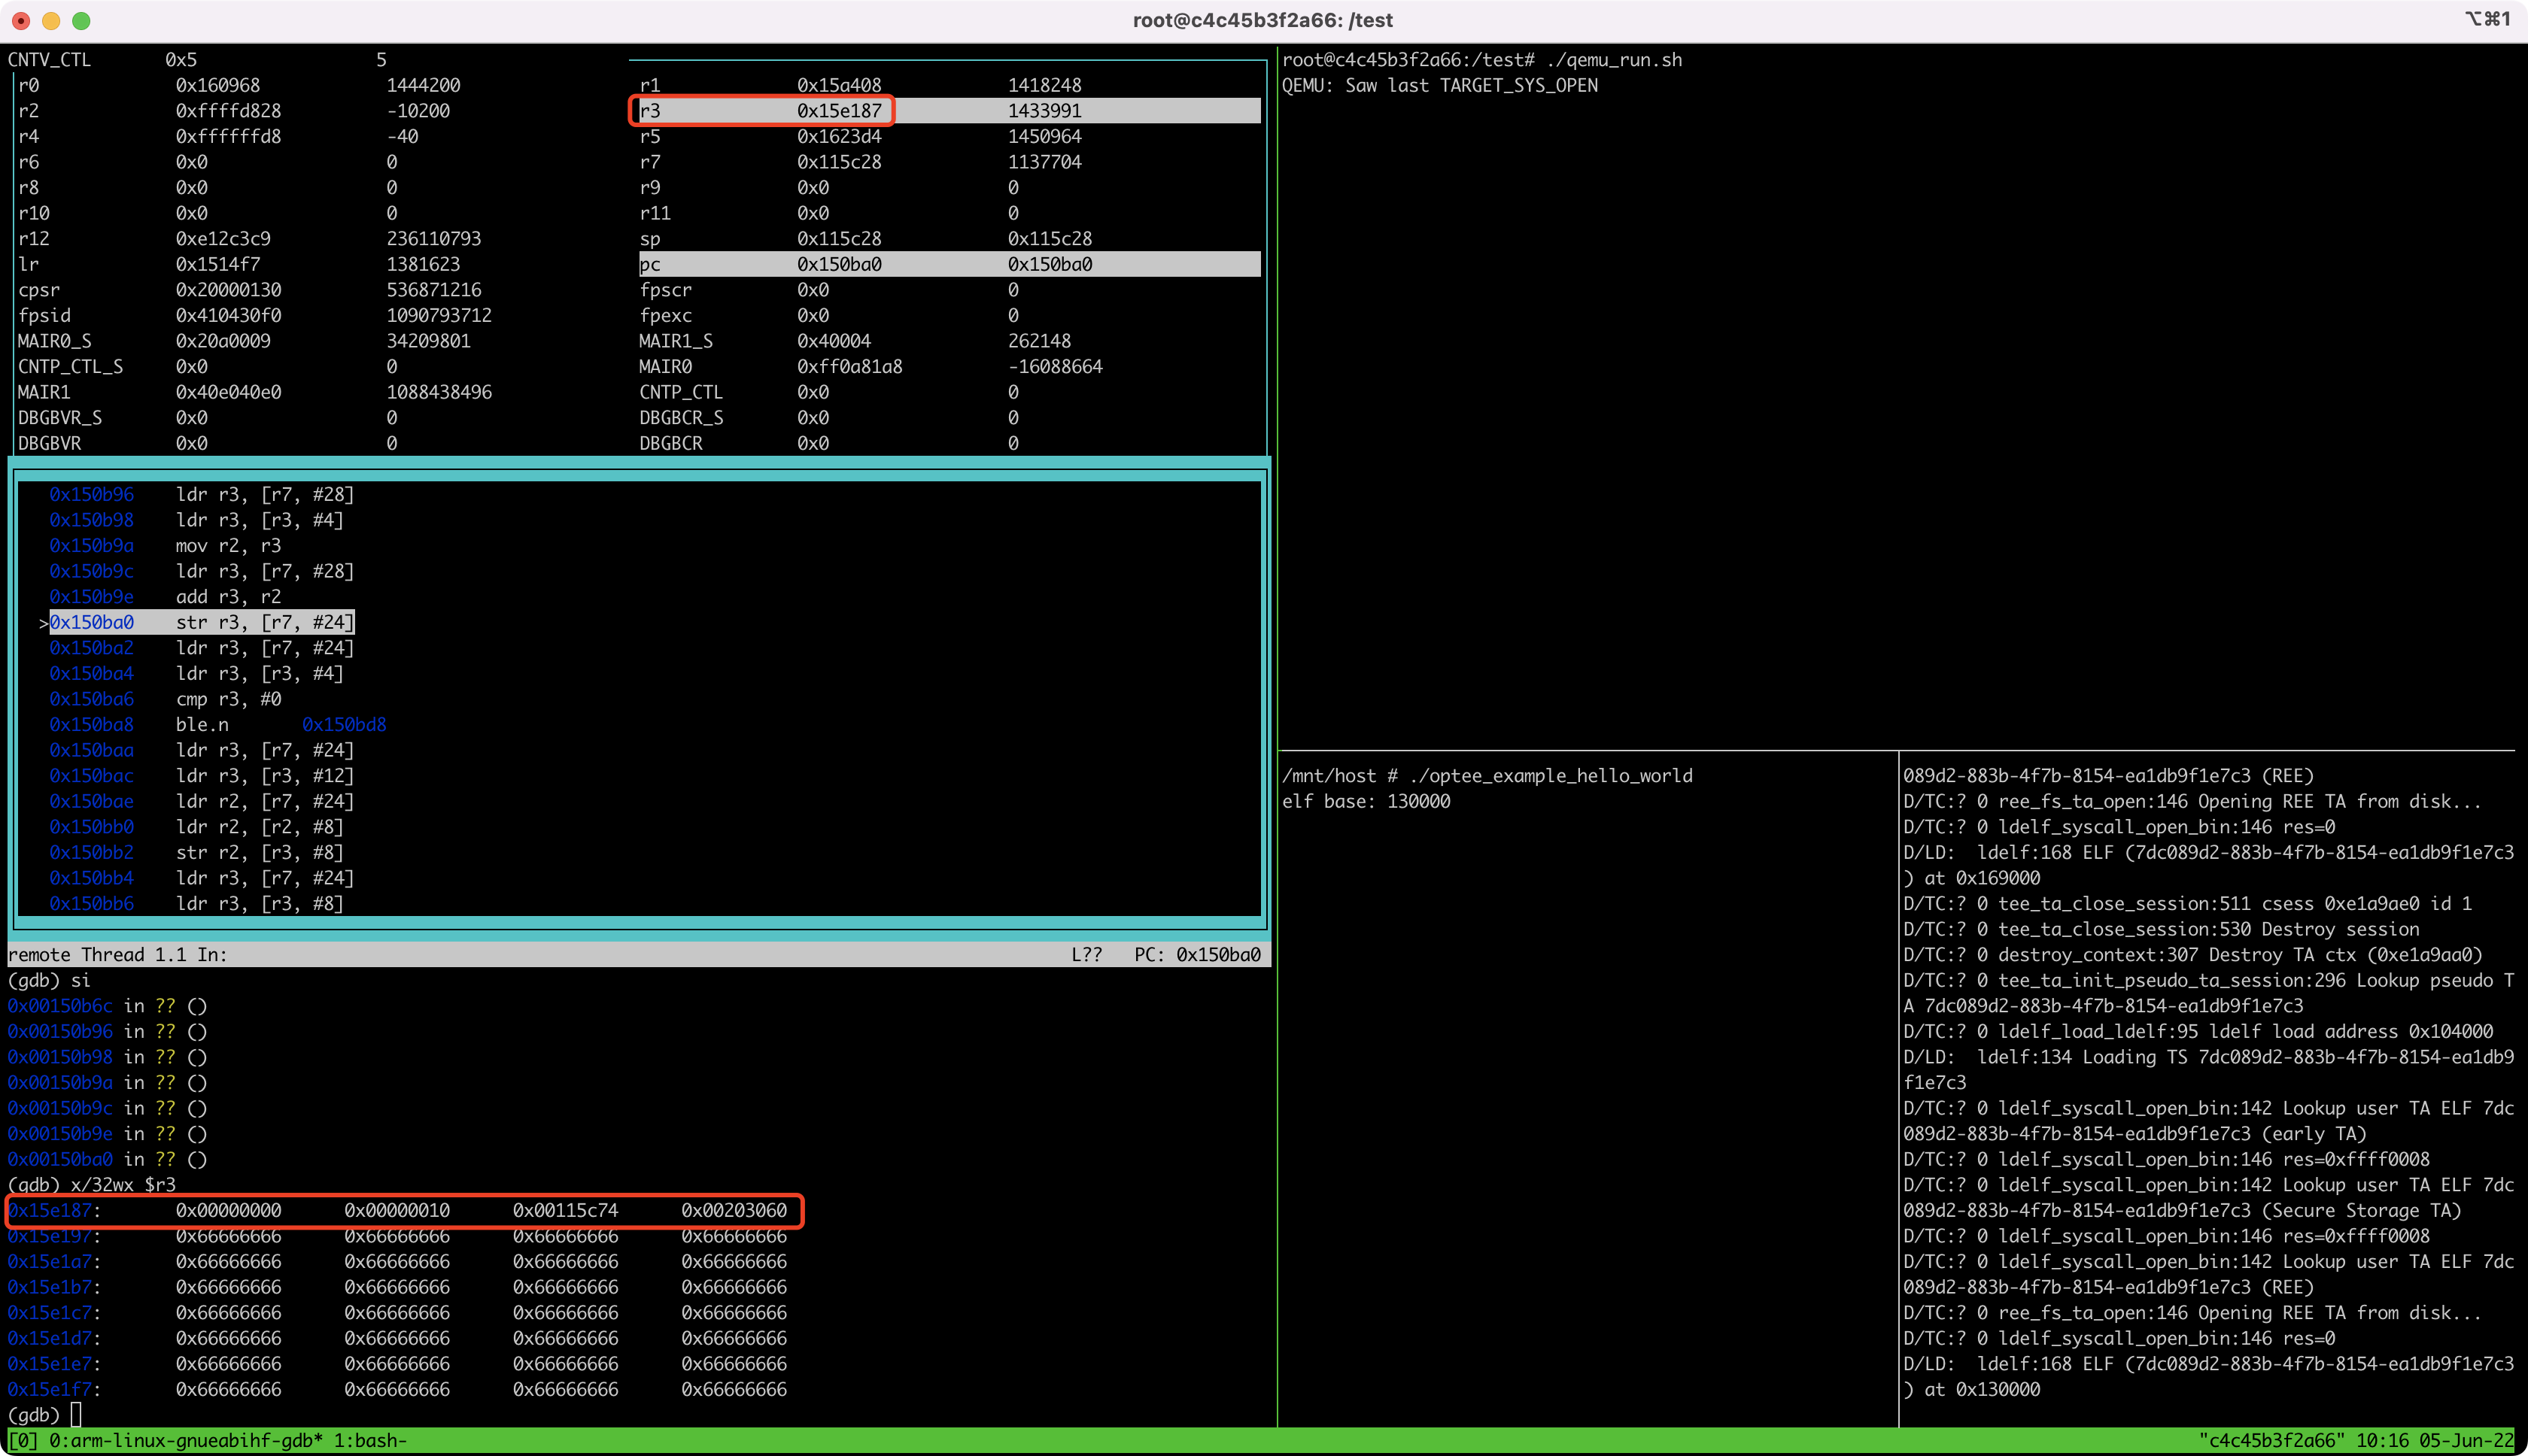Click the ./optee_example_hello_world command line
The width and height of the screenshot is (2528, 1456).
[x=1487, y=775]
